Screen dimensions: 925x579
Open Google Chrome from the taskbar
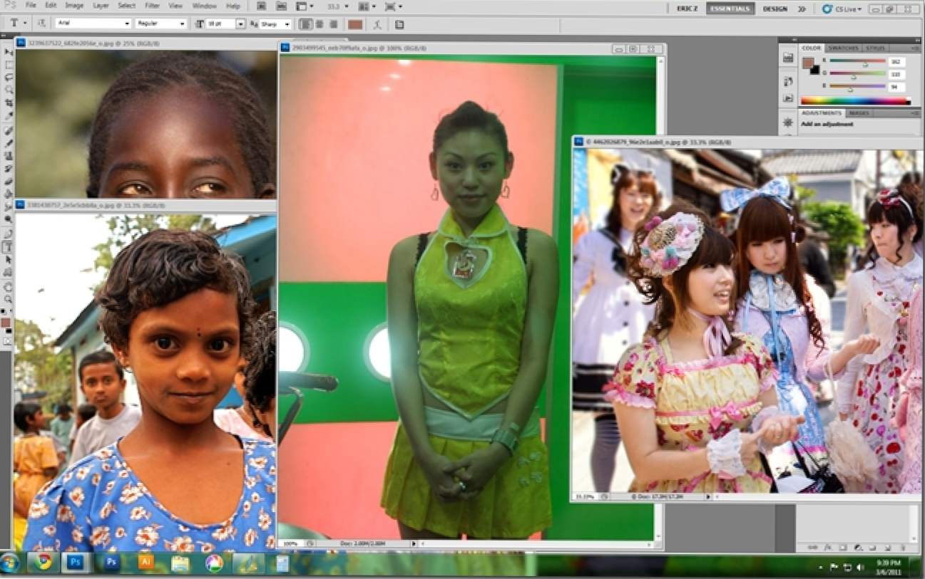click(43, 563)
